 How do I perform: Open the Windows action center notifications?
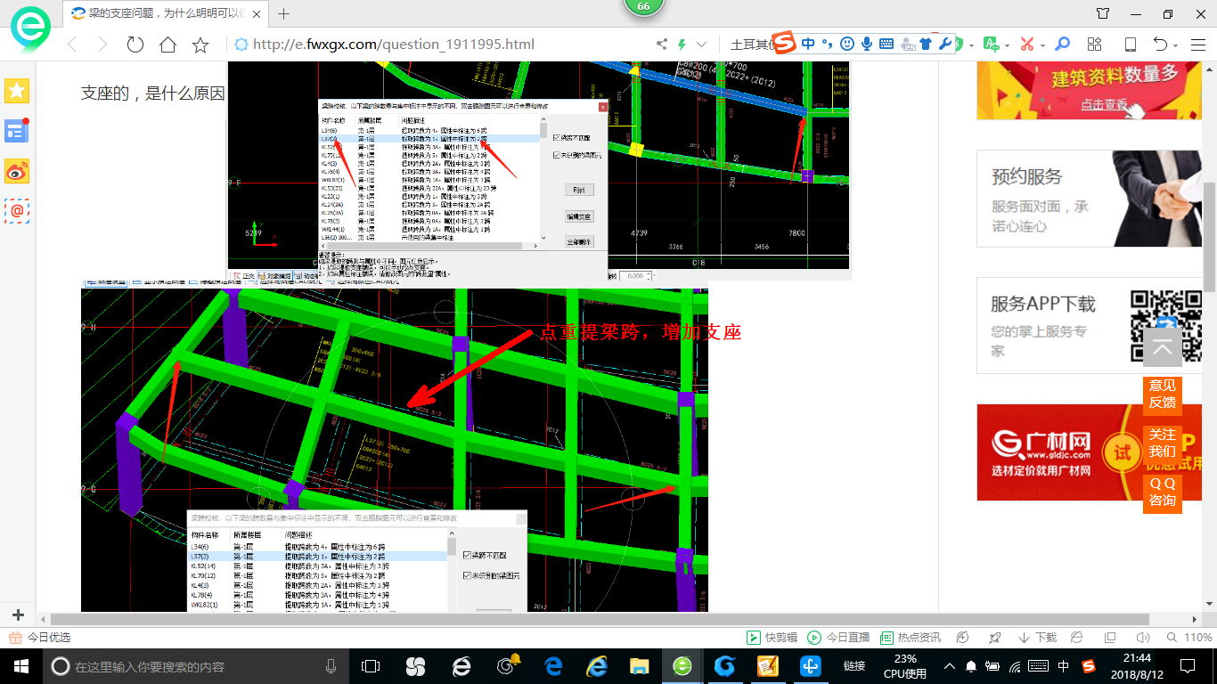(x=1188, y=666)
